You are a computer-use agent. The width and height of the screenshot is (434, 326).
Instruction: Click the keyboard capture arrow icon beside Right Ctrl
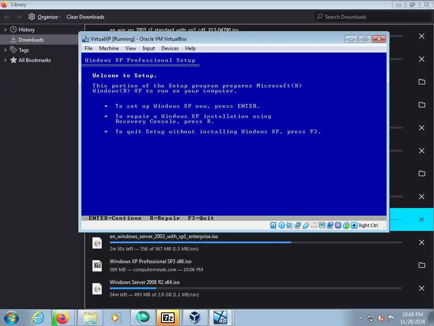point(354,225)
